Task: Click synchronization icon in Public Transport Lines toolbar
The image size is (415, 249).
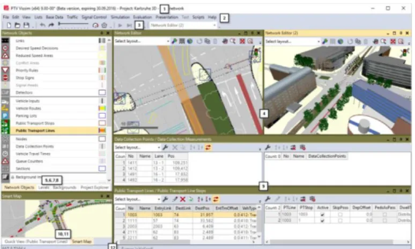Action: [216, 199]
